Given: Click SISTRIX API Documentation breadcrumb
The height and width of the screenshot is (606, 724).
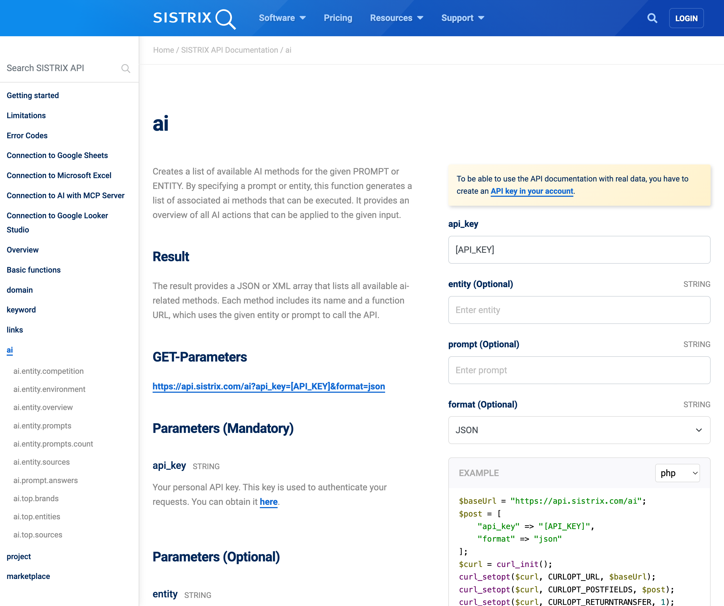Looking at the screenshot, I should 229,50.
